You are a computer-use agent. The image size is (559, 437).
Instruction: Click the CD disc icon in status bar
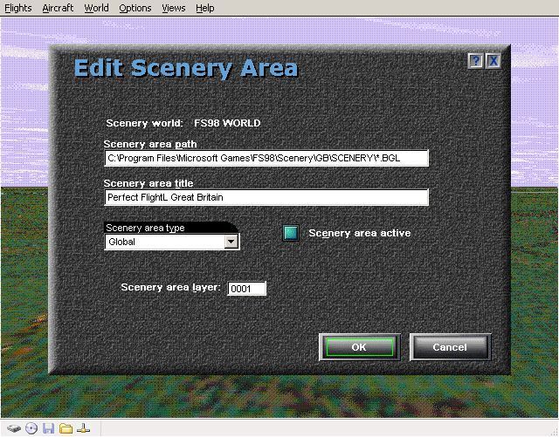31,428
